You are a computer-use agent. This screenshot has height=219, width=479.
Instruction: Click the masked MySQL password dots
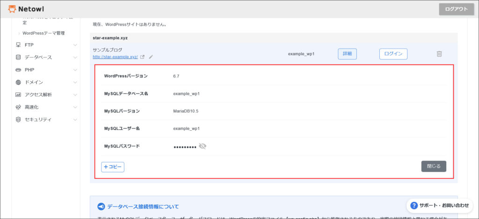[185, 147]
